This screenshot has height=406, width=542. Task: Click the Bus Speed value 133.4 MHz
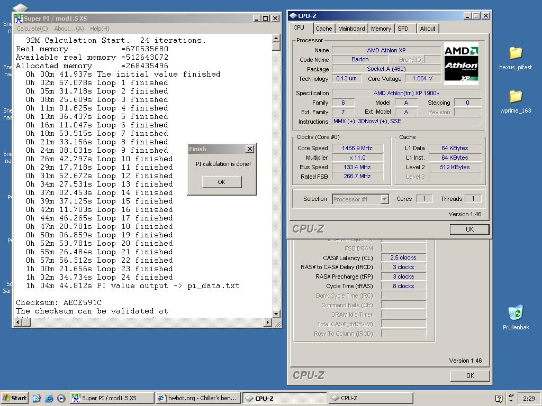(x=357, y=167)
